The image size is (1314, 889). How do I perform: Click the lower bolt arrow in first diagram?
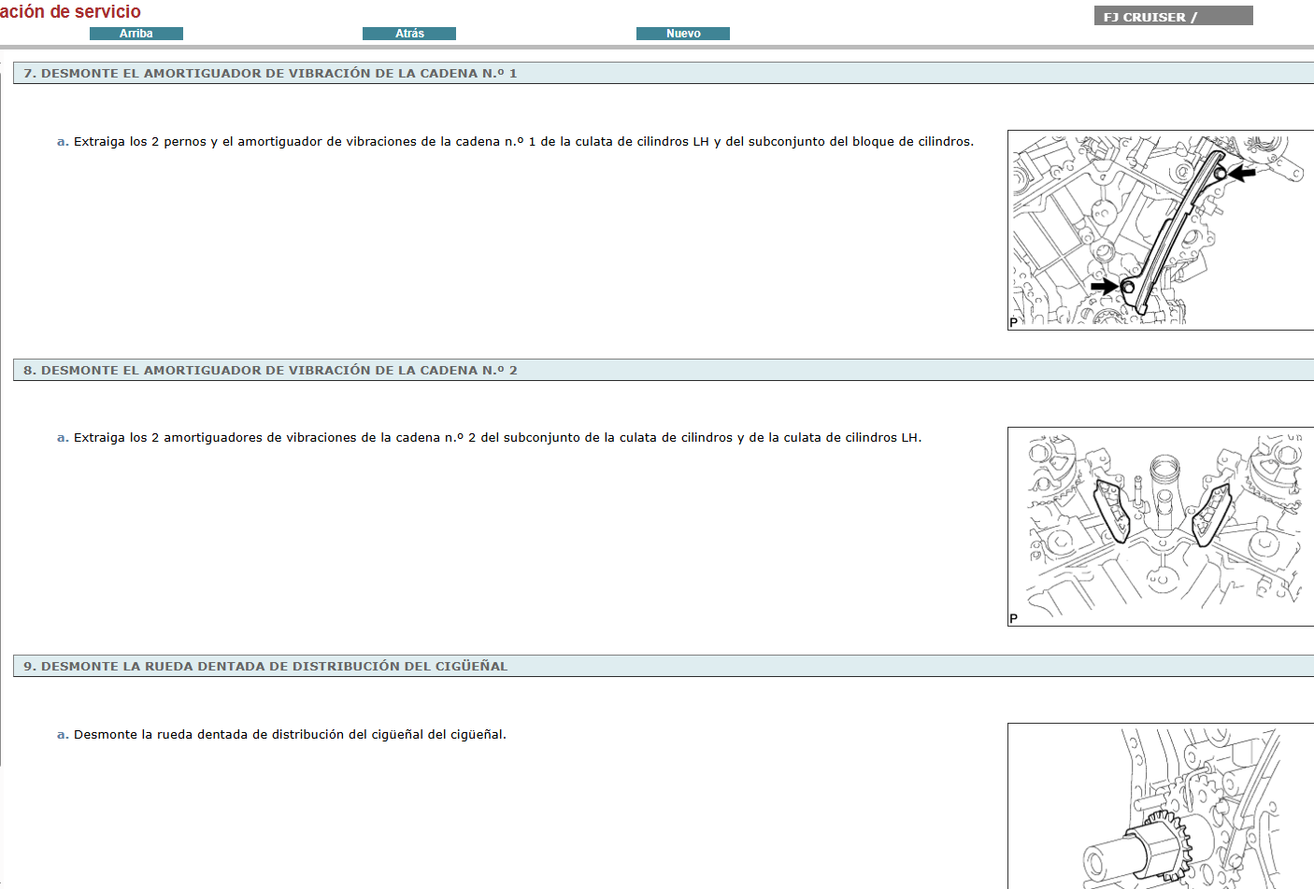pyautogui.click(x=1104, y=286)
